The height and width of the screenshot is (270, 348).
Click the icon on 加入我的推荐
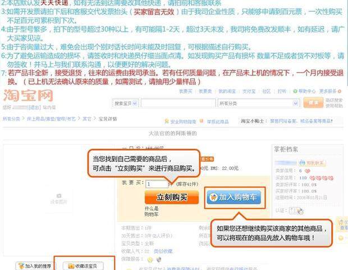click(x=21, y=266)
